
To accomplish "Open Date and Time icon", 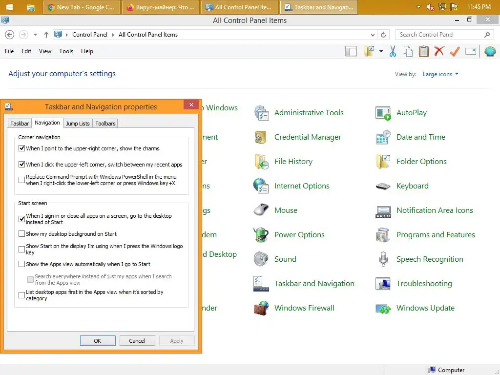I will click(383, 137).
